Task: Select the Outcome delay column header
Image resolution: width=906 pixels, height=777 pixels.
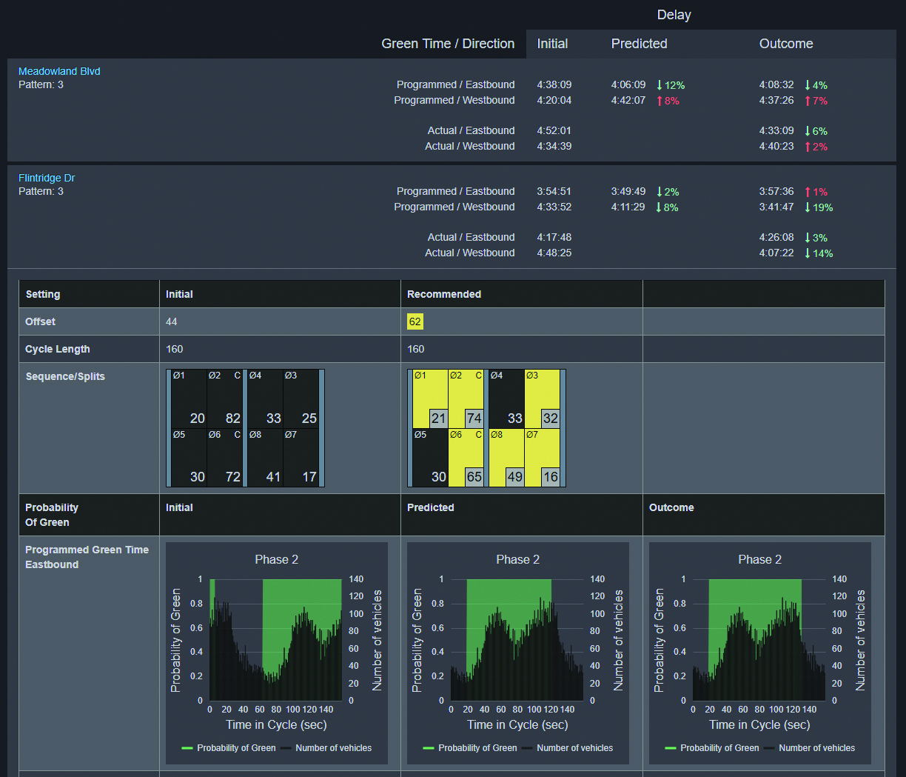Action: coord(785,44)
